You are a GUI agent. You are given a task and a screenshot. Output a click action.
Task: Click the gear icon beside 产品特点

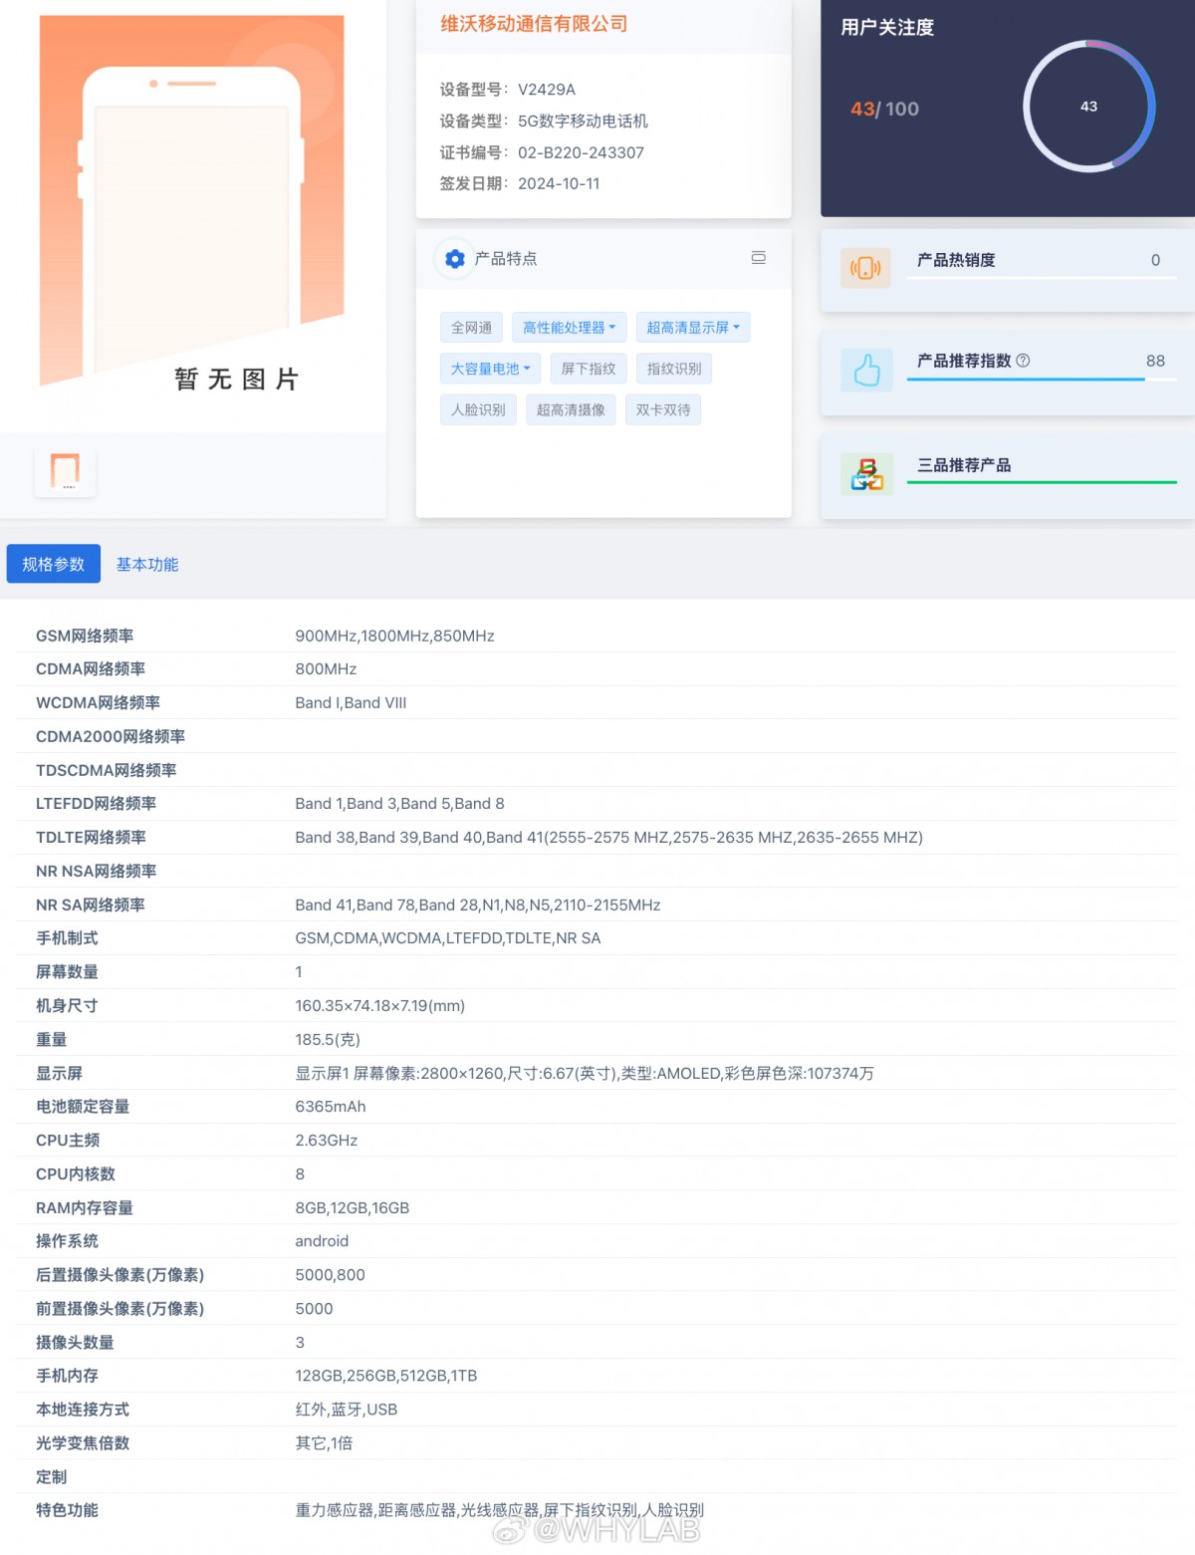coord(455,259)
